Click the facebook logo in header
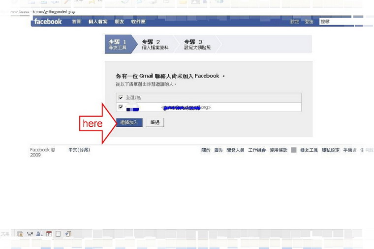This screenshot has width=374, height=249. pyautogui.click(x=48, y=22)
